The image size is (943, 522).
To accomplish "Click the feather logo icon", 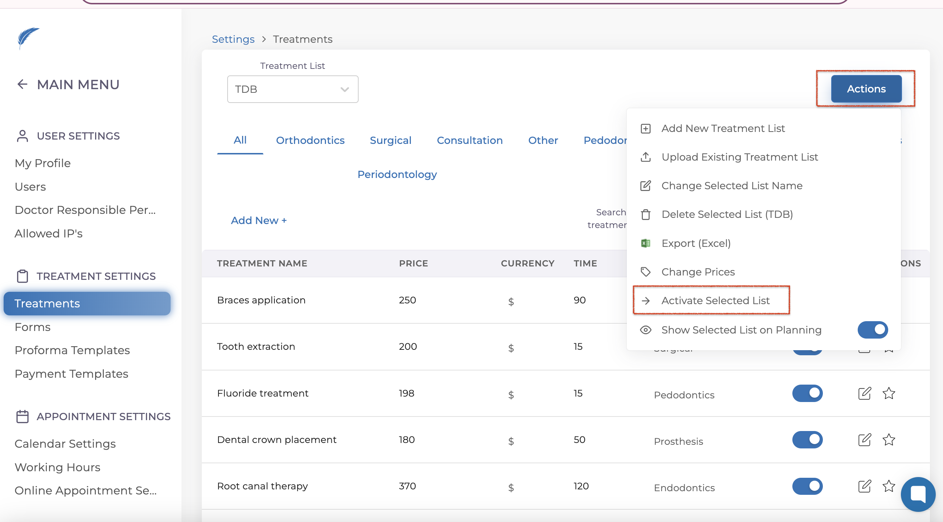I will (x=28, y=37).
